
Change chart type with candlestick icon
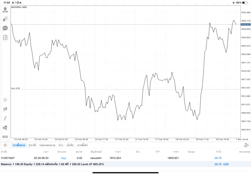[x=5, y=109]
